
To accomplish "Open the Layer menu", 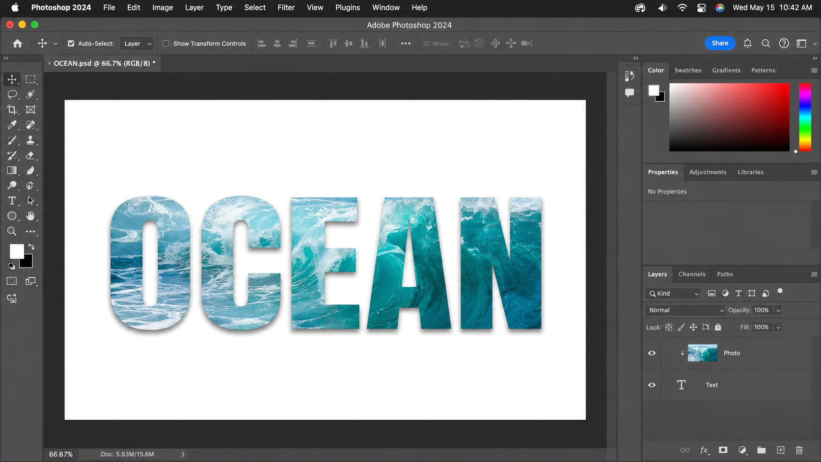I will click(x=194, y=7).
